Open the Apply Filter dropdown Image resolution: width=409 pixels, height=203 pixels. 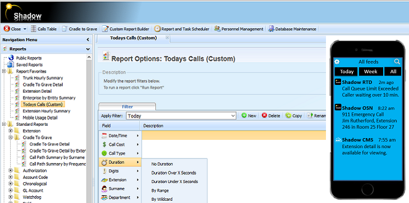pyautogui.click(x=233, y=116)
